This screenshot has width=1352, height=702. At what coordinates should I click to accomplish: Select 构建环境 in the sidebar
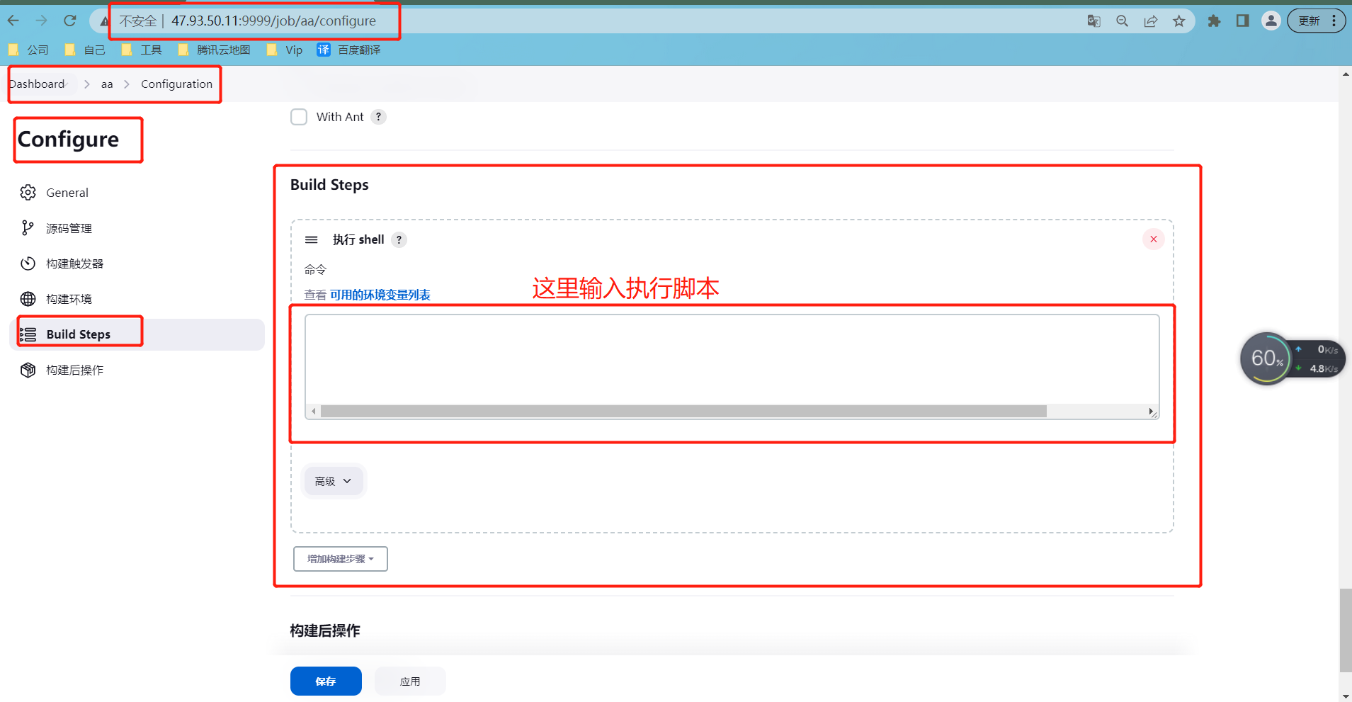[x=137, y=299]
